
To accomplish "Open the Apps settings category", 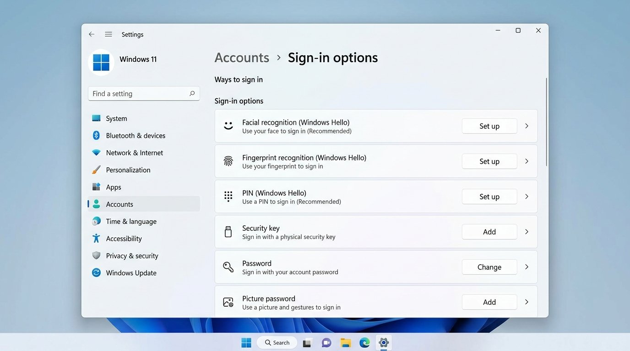I will coord(144,187).
